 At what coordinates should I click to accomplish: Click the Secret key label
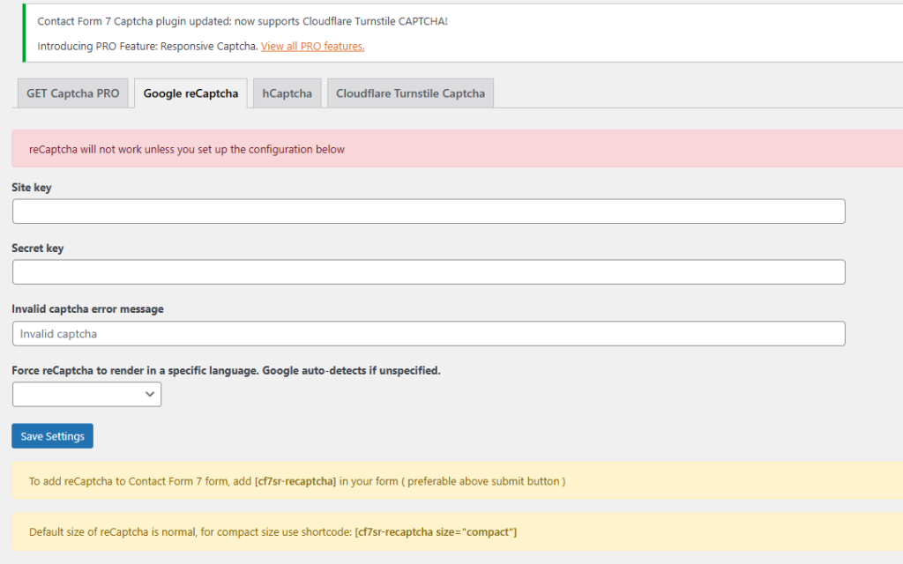pos(37,248)
